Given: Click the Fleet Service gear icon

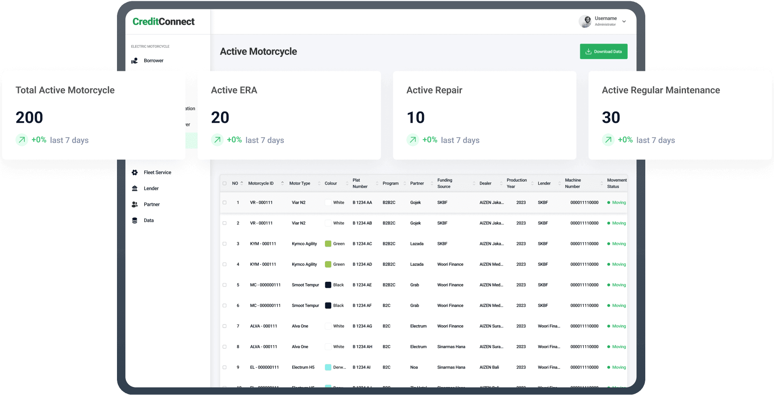Looking at the screenshot, I should 135,172.
